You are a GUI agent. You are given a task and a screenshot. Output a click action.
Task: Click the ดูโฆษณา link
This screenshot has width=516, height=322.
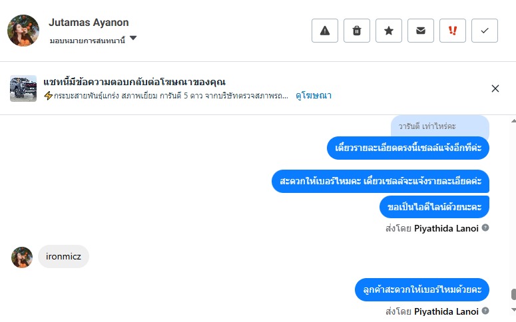[x=314, y=96]
